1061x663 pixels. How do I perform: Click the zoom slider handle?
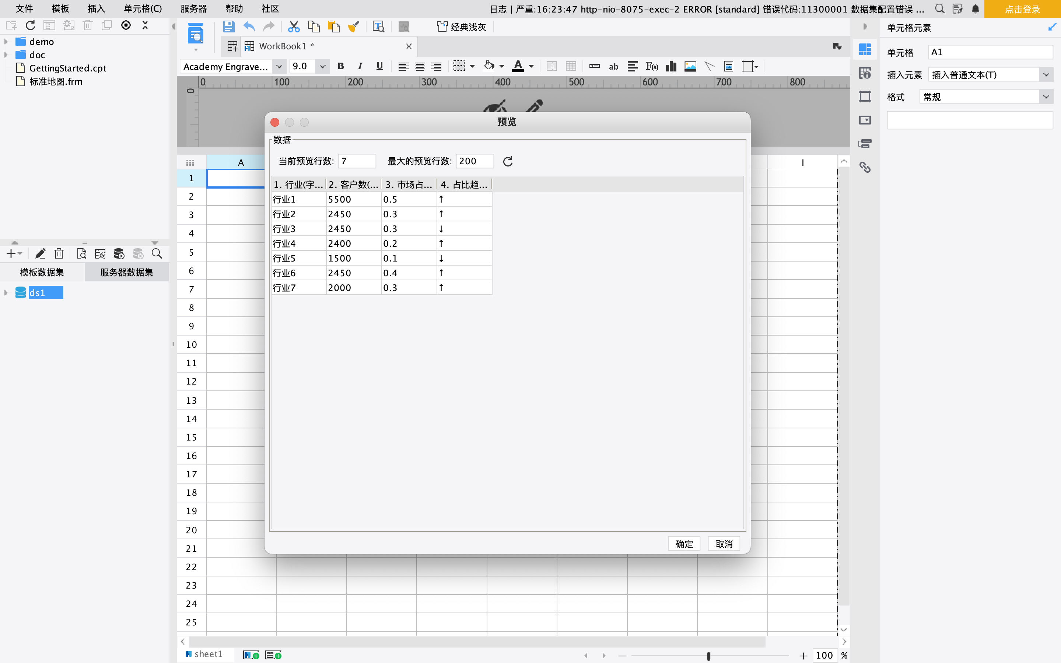coord(708,656)
